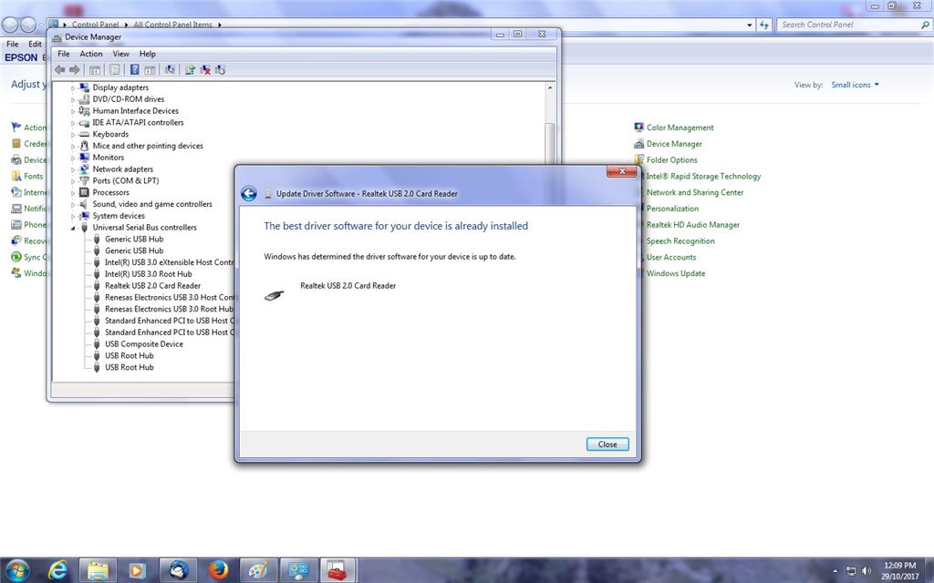Click Back arrow in Device Manager toolbar
934x583 pixels.
(x=59, y=69)
